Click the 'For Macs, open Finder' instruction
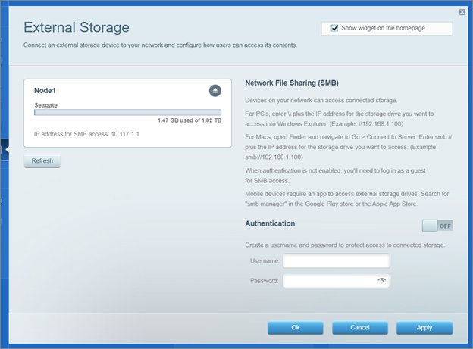This screenshot has height=349, width=473. pos(349,147)
